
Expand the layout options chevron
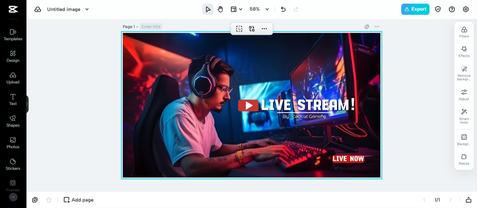point(241,9)
